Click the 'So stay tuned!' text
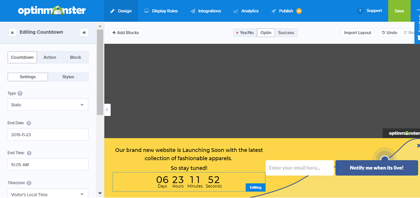 point(189,168)
